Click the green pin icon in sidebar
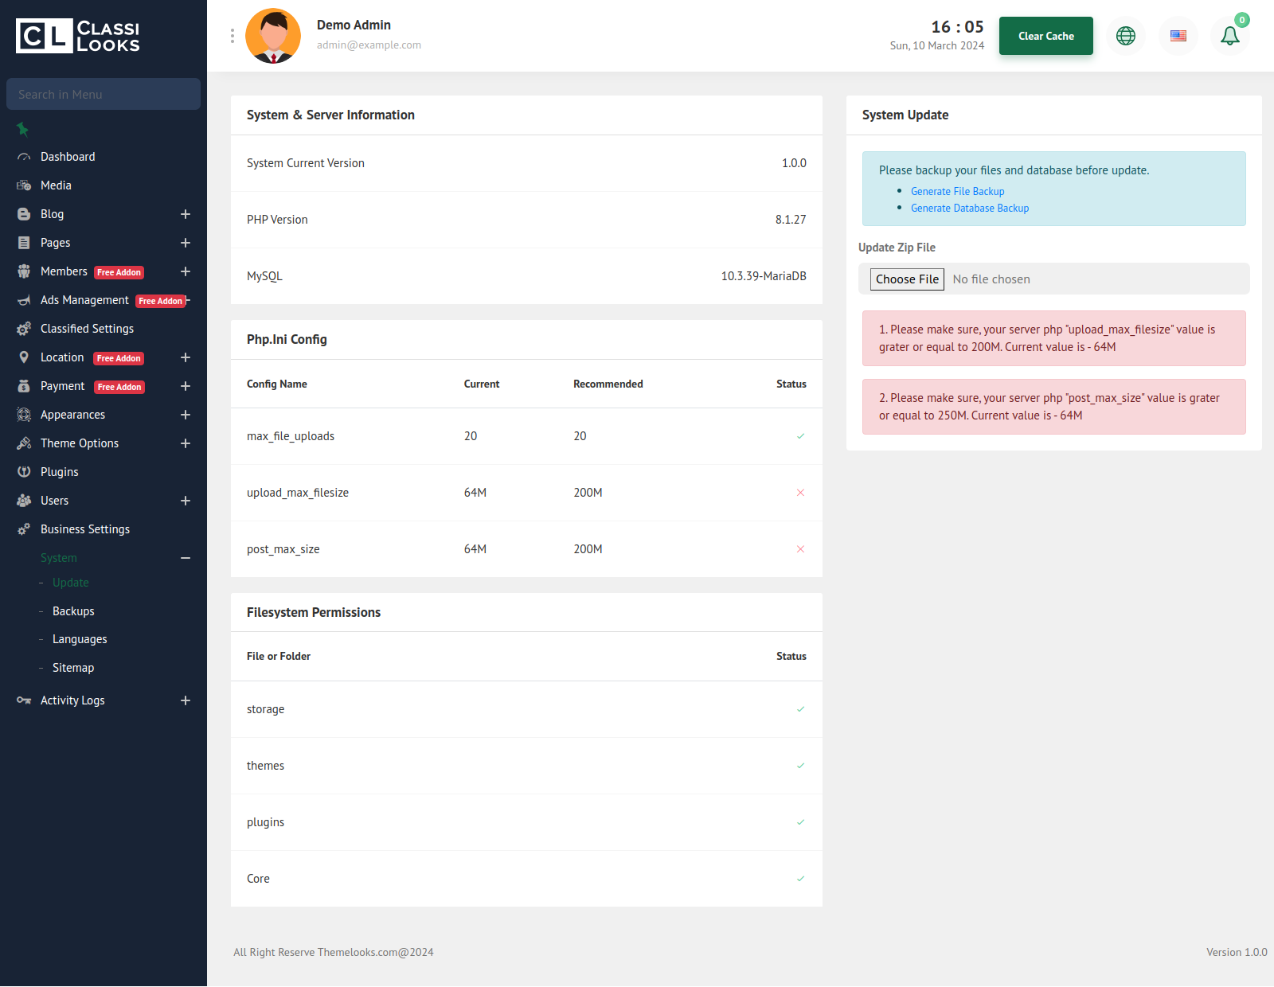Image resolution: width=1274 pixels, height=987 pixels. pos(23,129)
